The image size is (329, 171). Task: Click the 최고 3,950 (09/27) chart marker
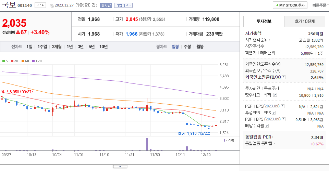click(x=16, y=92)
